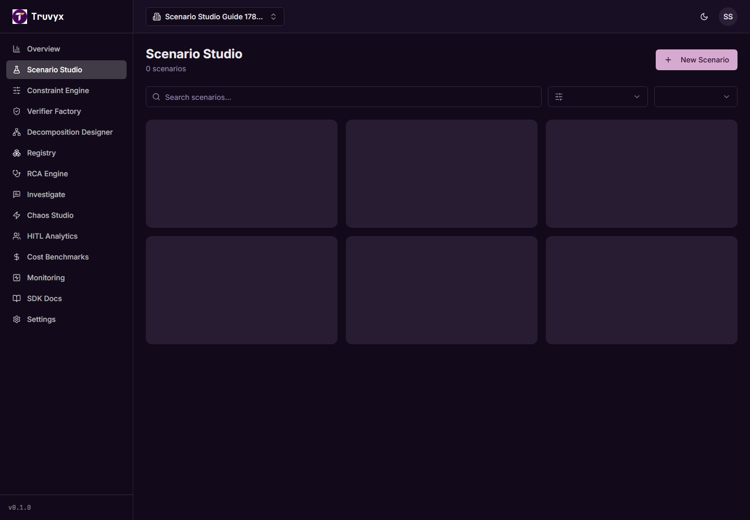This screenshot has width=750, height=520.
Task: Navigate to Monitoring
Action: pyautogui.click(x=66, y=278)
